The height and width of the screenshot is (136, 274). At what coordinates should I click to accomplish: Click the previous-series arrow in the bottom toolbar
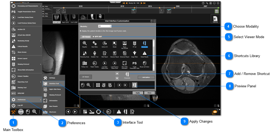[x=68, y=112]
